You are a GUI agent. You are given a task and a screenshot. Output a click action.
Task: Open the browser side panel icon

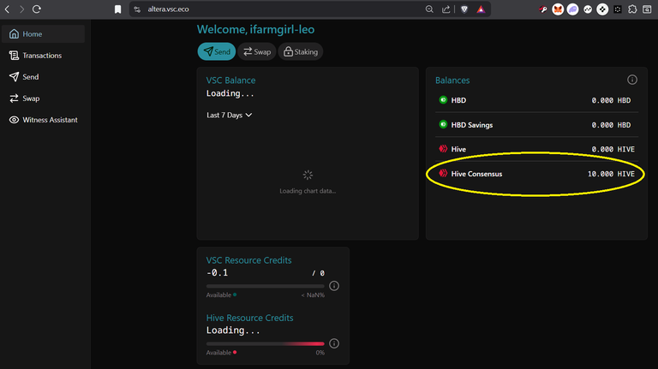coord(647,9)
